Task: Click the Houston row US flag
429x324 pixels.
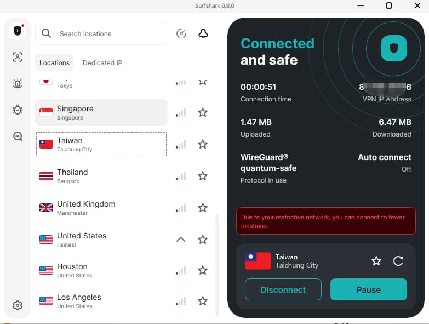Action: 46,270
